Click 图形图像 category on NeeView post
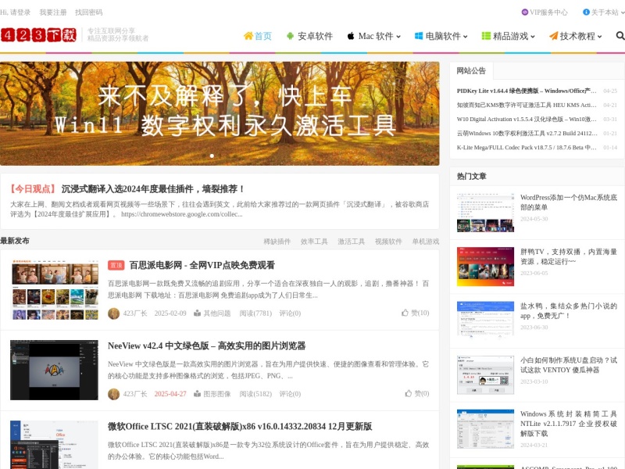This screenshot has width=625, height=469. 217,394
